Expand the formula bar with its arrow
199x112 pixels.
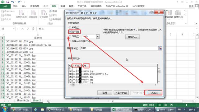point(197,29)
